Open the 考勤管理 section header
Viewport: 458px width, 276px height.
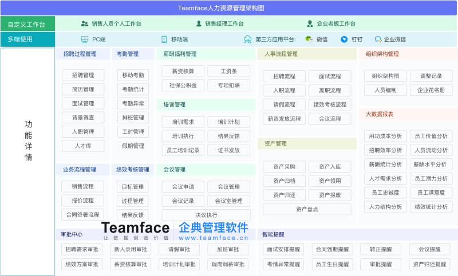[x=133, y=54]
